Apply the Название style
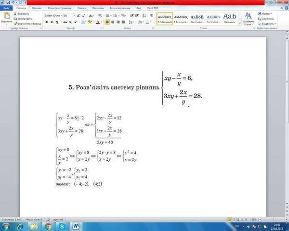Image resolution: width=289 pixels, height=231 pixels. coord(230,18)
